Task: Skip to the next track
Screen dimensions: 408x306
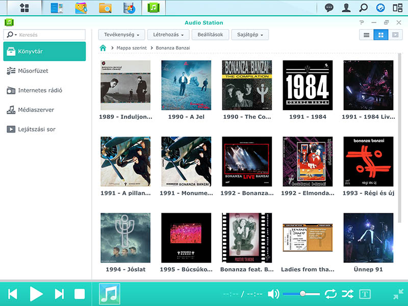Action: tap(60, 294)
